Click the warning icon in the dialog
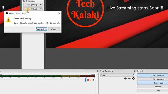This screenshot has height=94, width=168. pos(8,20)
